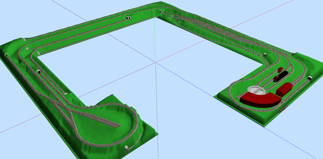Click the small dark red-roofed wagon beside the locomotive

coord(275,79)
